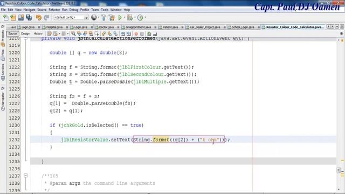Screen dimensions: 345x194
Task: Click the Undo arrow icon
Action: (38, 18)
